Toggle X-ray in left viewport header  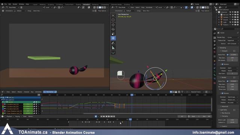[x=94, y=7]
